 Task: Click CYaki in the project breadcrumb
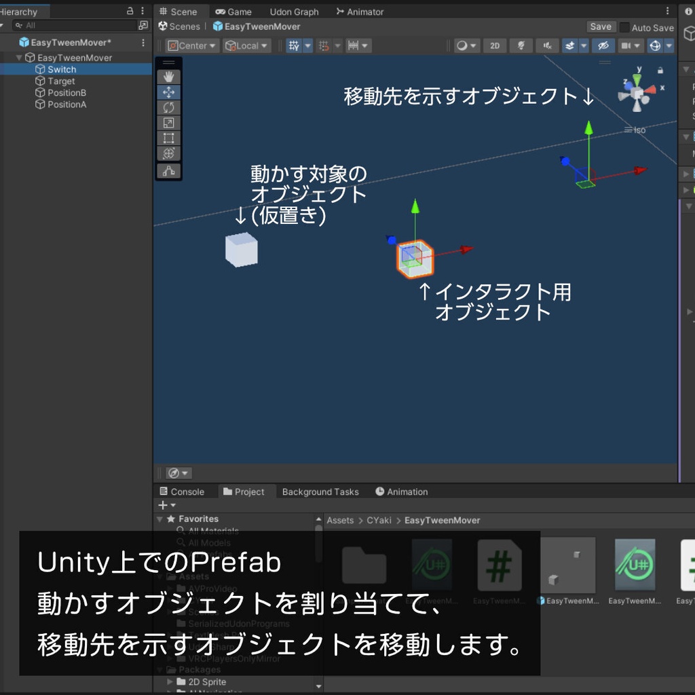pyautogui.click(x=379, y=521)
